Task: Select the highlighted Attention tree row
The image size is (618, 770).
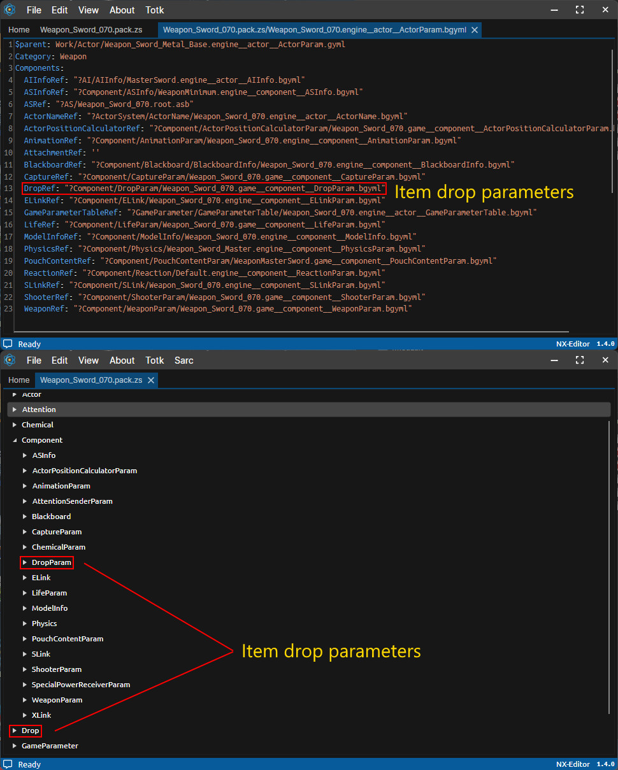Action: point(308,410)
